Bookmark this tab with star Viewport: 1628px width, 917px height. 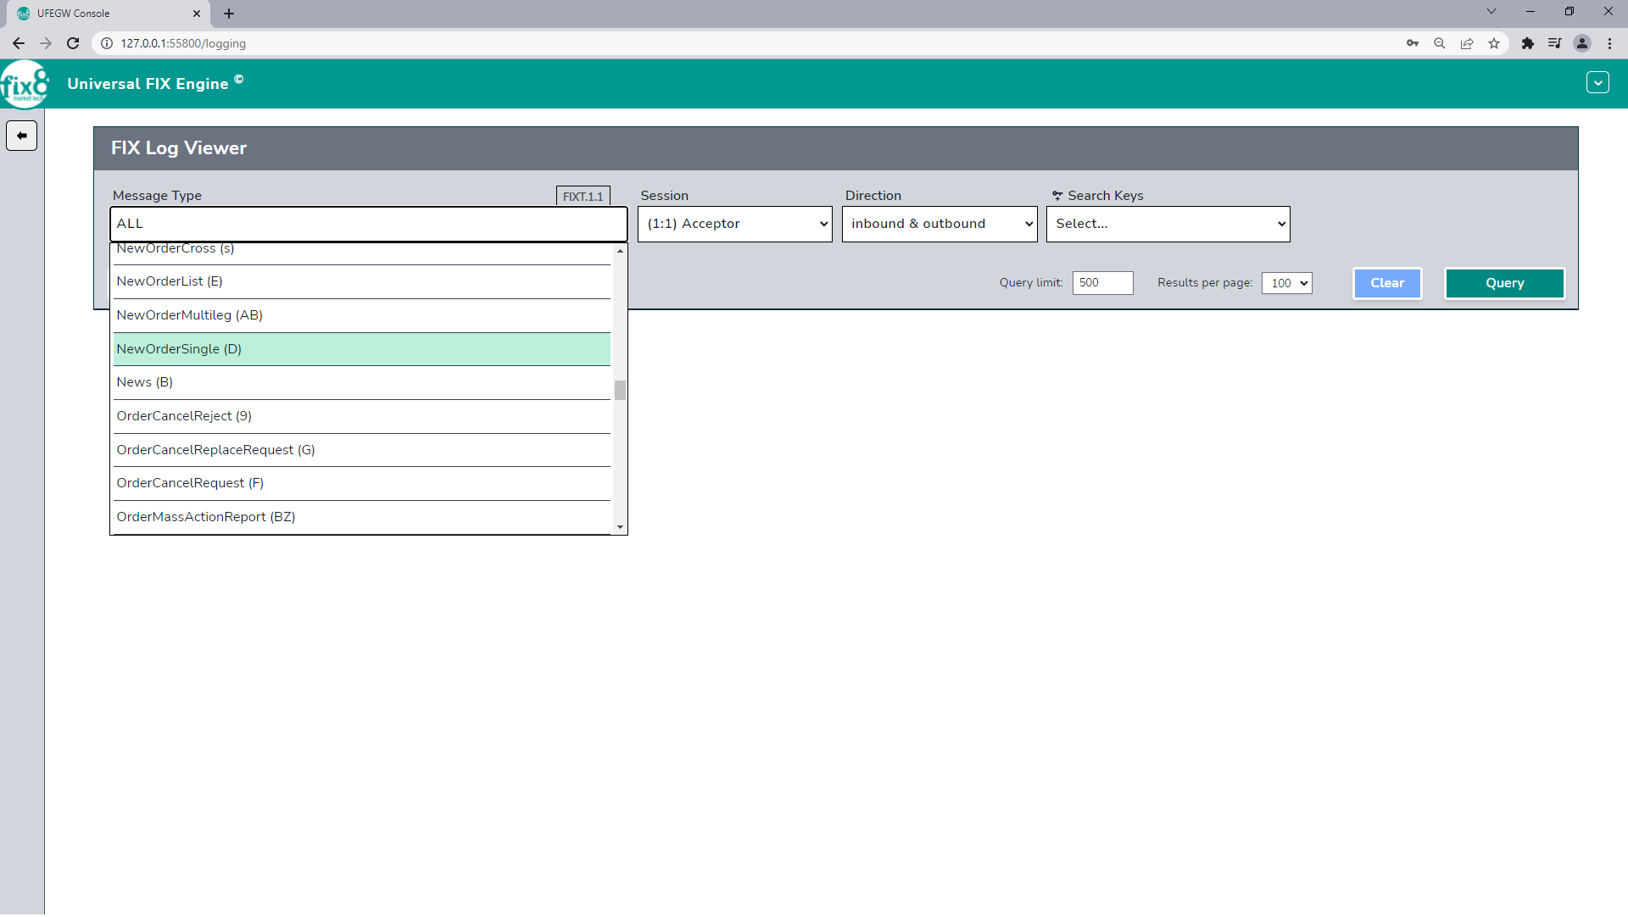(1494, 43)
